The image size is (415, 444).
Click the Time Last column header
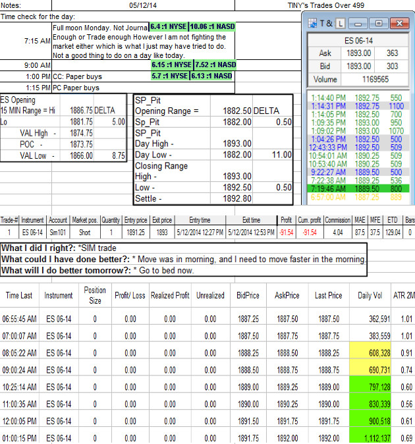(19, 295)
